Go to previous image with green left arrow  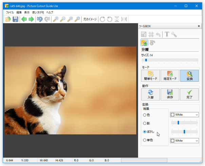pos(24,19)
